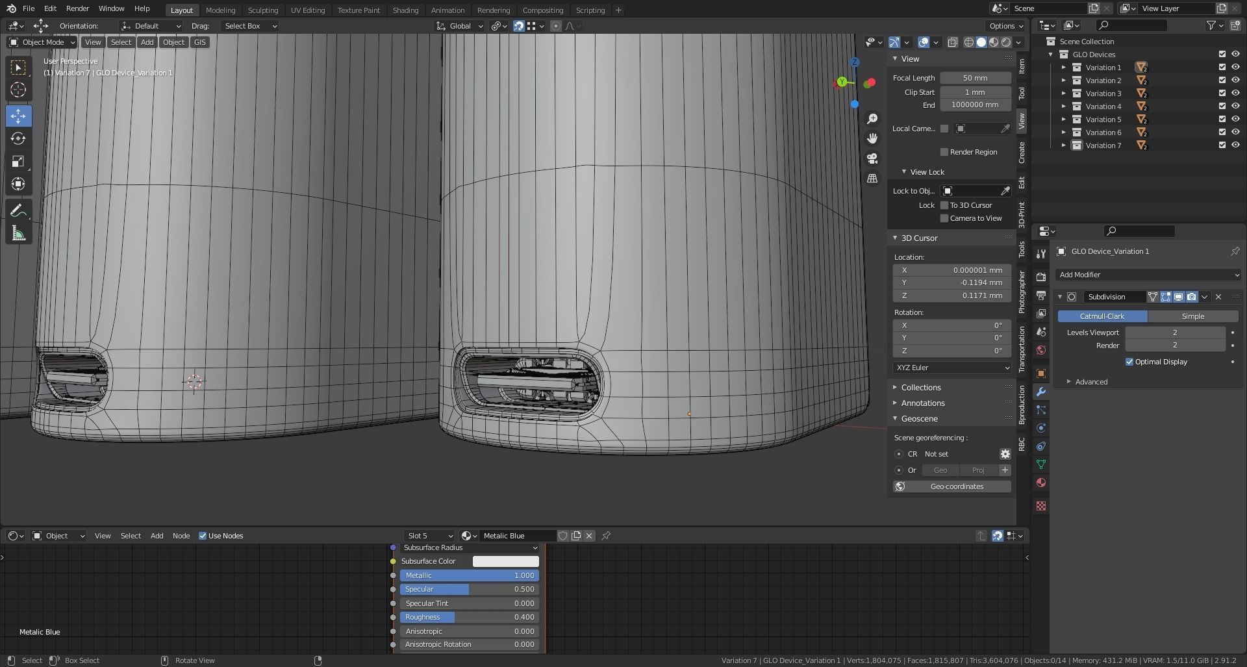Image resolution: width=1247 pixels, height=667 pixels.
Task: Select the Scale tool
Action: point(18,162)
